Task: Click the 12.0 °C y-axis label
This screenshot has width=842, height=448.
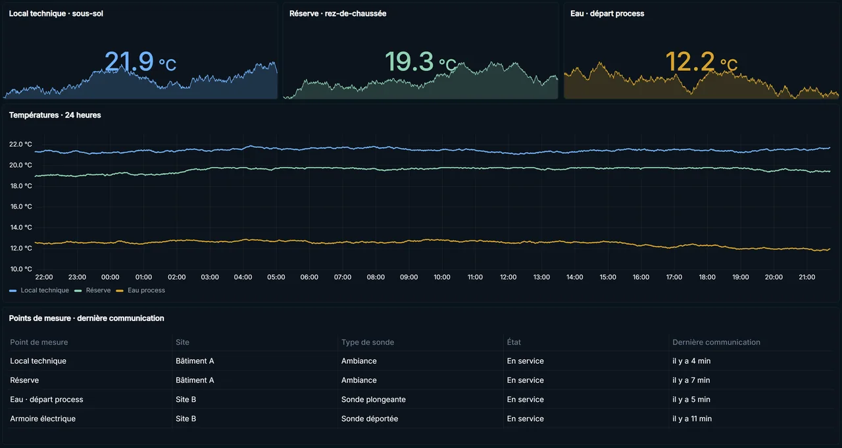Action: coord(20,249)
